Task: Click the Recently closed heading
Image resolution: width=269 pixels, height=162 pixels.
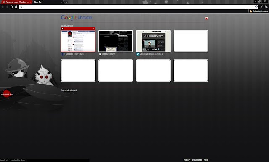Action: click(x=69, y=90)
